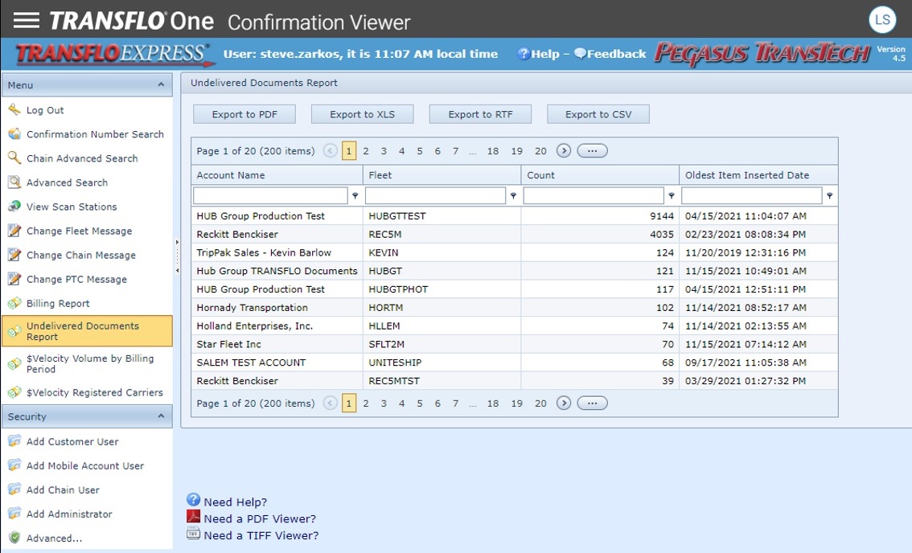Export the report to XLS
Viewport: 912px width, 553px height.
pos(363,115)
